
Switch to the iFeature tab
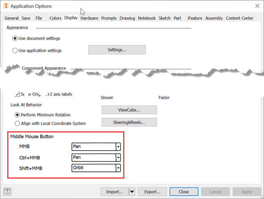(x=195, y=18)
